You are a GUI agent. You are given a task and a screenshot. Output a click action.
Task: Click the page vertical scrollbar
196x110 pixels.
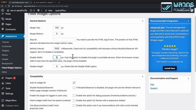pos(195,44)
